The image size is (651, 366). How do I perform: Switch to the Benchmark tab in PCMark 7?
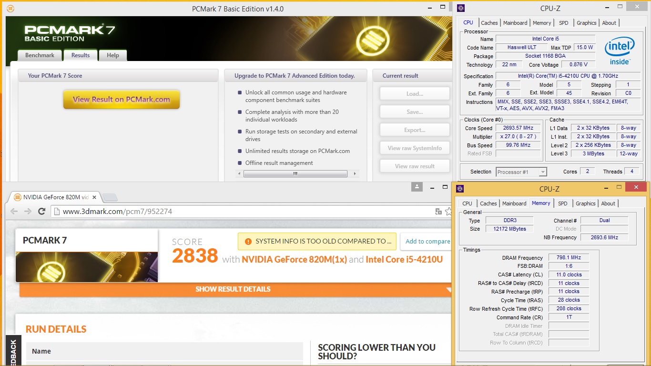pyautogui.click(x=40, y=55)
